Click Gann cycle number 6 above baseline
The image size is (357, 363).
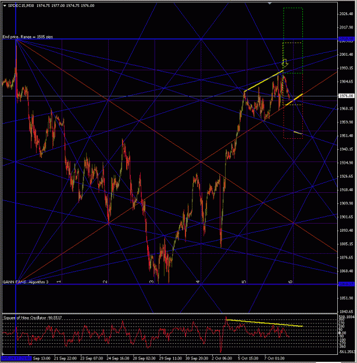tap(290, 282)
